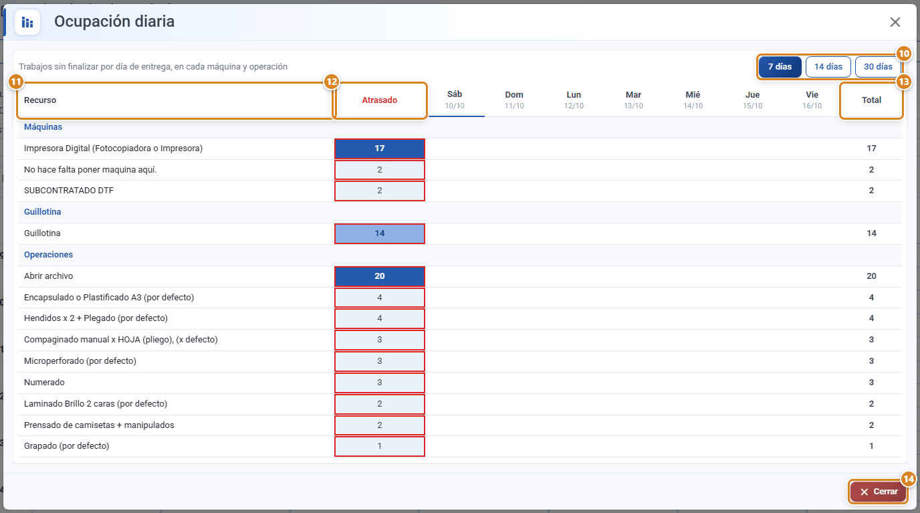
Task: Click the total 20 for Abrir archivo
Action: [x=871, y=276]
